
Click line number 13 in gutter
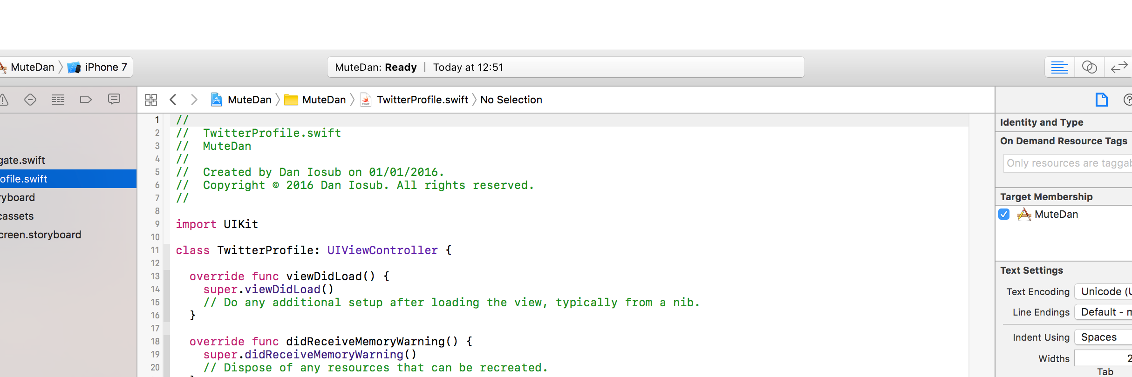pos(155,276)
